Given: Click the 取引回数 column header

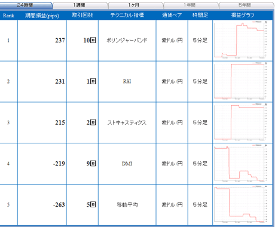Looking at the screenshot, I should pyautogui.click(x=82, y=15).
